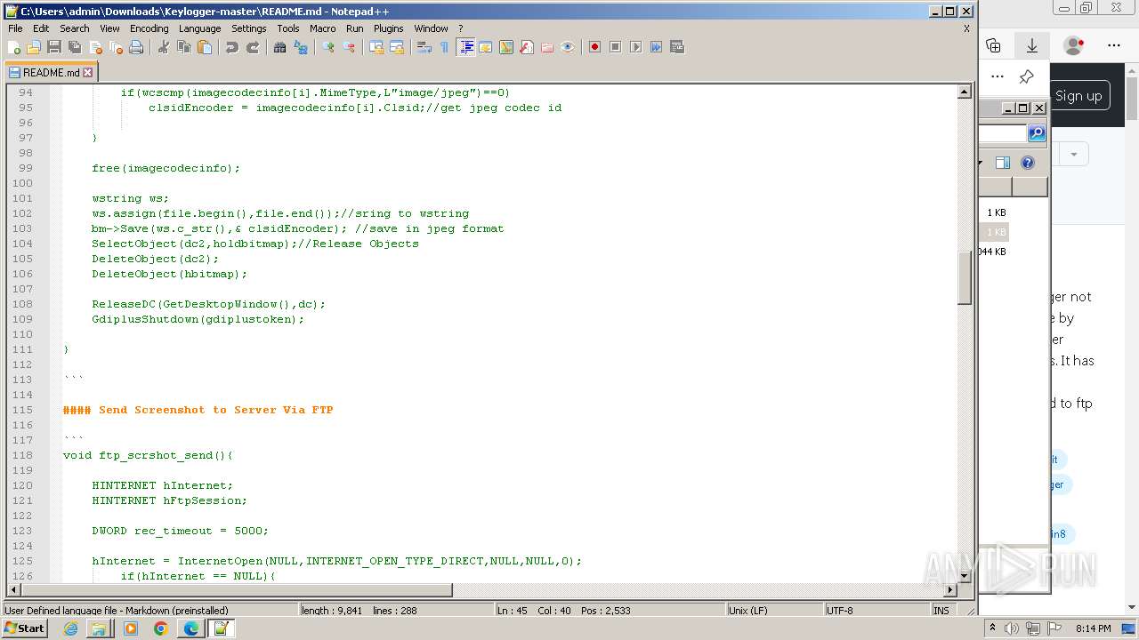Click the Close document toolbar icon
Screen dimensions: 1139x640
point(95,47)
